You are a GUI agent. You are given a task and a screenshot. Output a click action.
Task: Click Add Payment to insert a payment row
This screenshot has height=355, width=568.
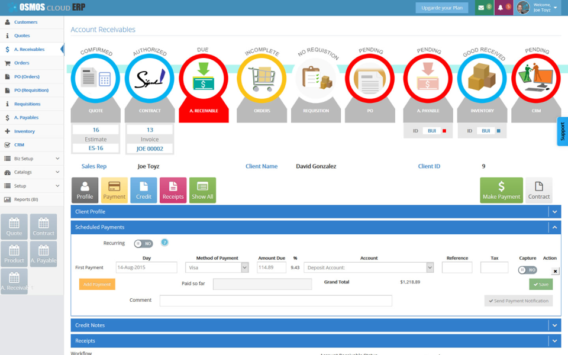[x=96, y=284]
